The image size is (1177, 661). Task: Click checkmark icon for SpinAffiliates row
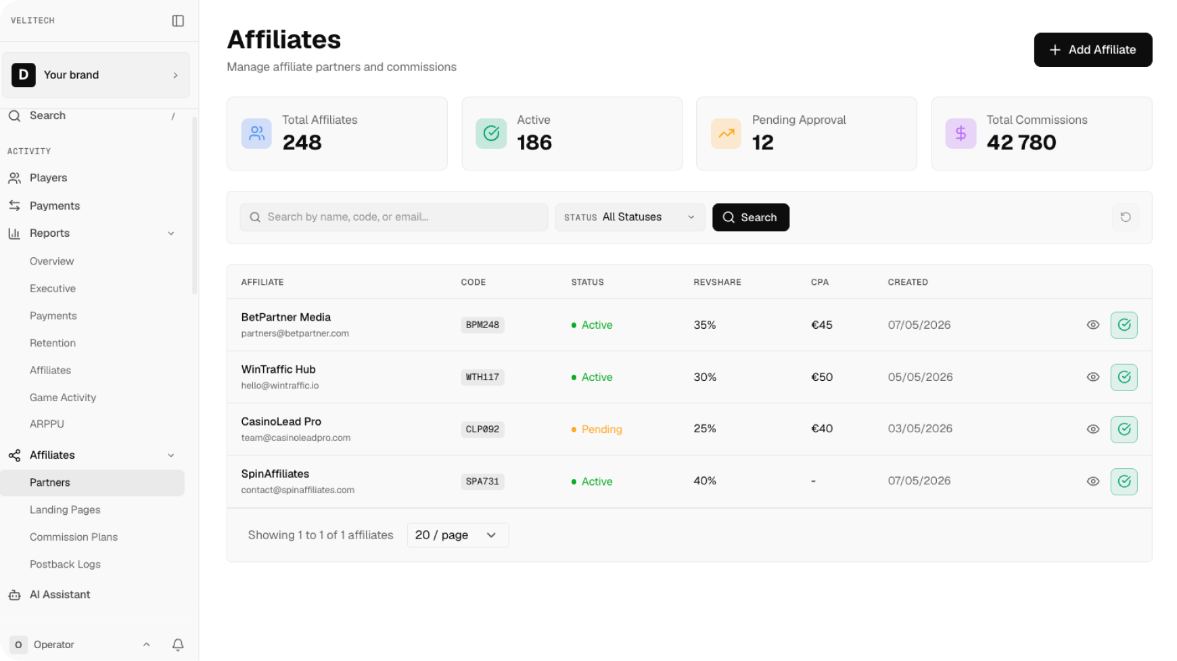click(1124, 481)
